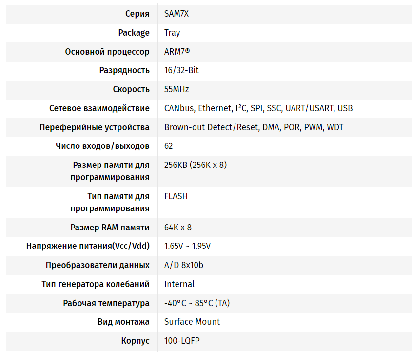412x352 pixels.
Task: Click the Internal oscillator type value
Action: pyautogui.click(x=179, y=284)
